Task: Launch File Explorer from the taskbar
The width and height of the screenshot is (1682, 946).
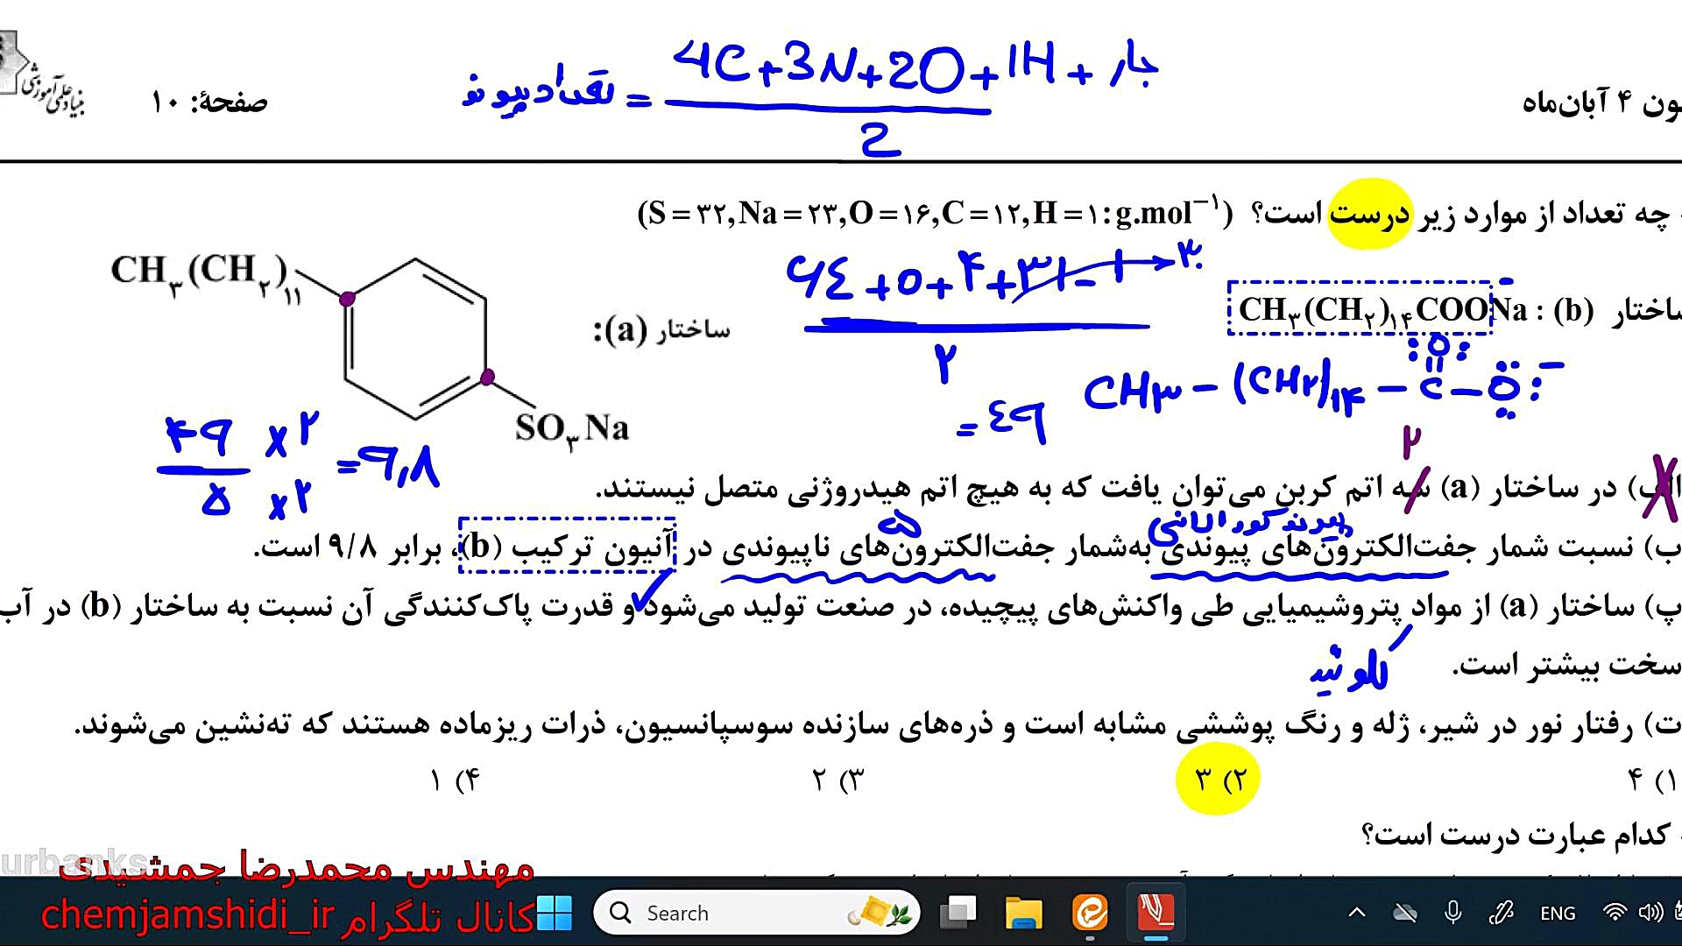Action: [x=1023, y=914]
